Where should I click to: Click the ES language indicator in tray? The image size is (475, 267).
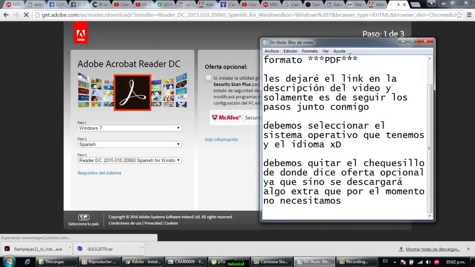click(x=385, y=261)
